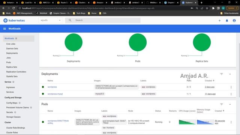Open actions menu for first wordpress pod
This screenshot has height=135, width=240.
coord(231,122)
